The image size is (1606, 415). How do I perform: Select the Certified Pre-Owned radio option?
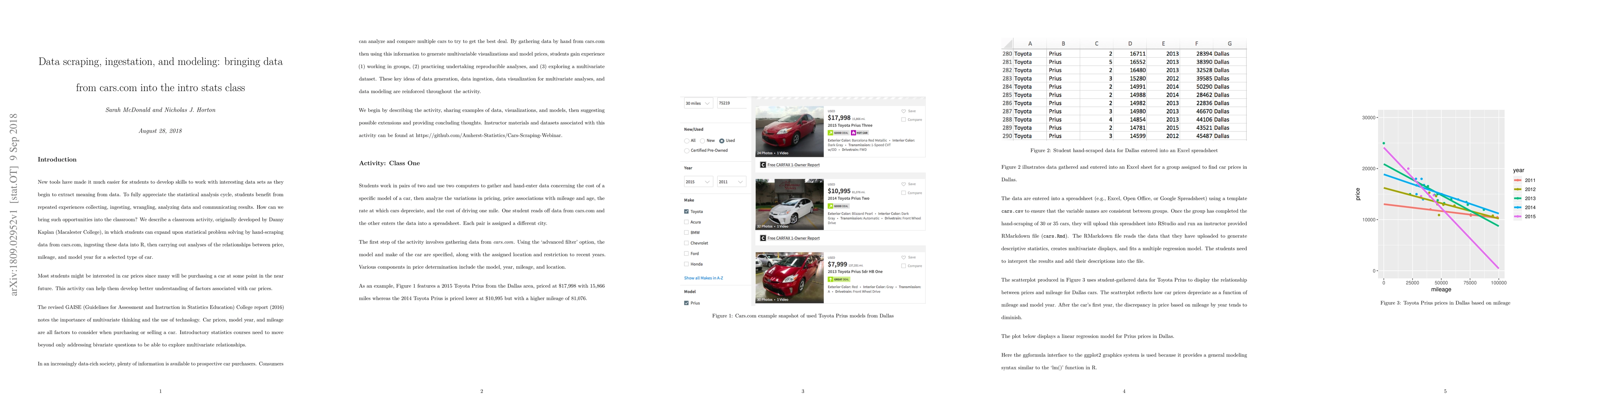click(x=686, y=150)
